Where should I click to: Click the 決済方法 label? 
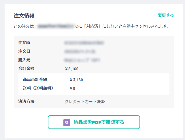click(26, 101)
